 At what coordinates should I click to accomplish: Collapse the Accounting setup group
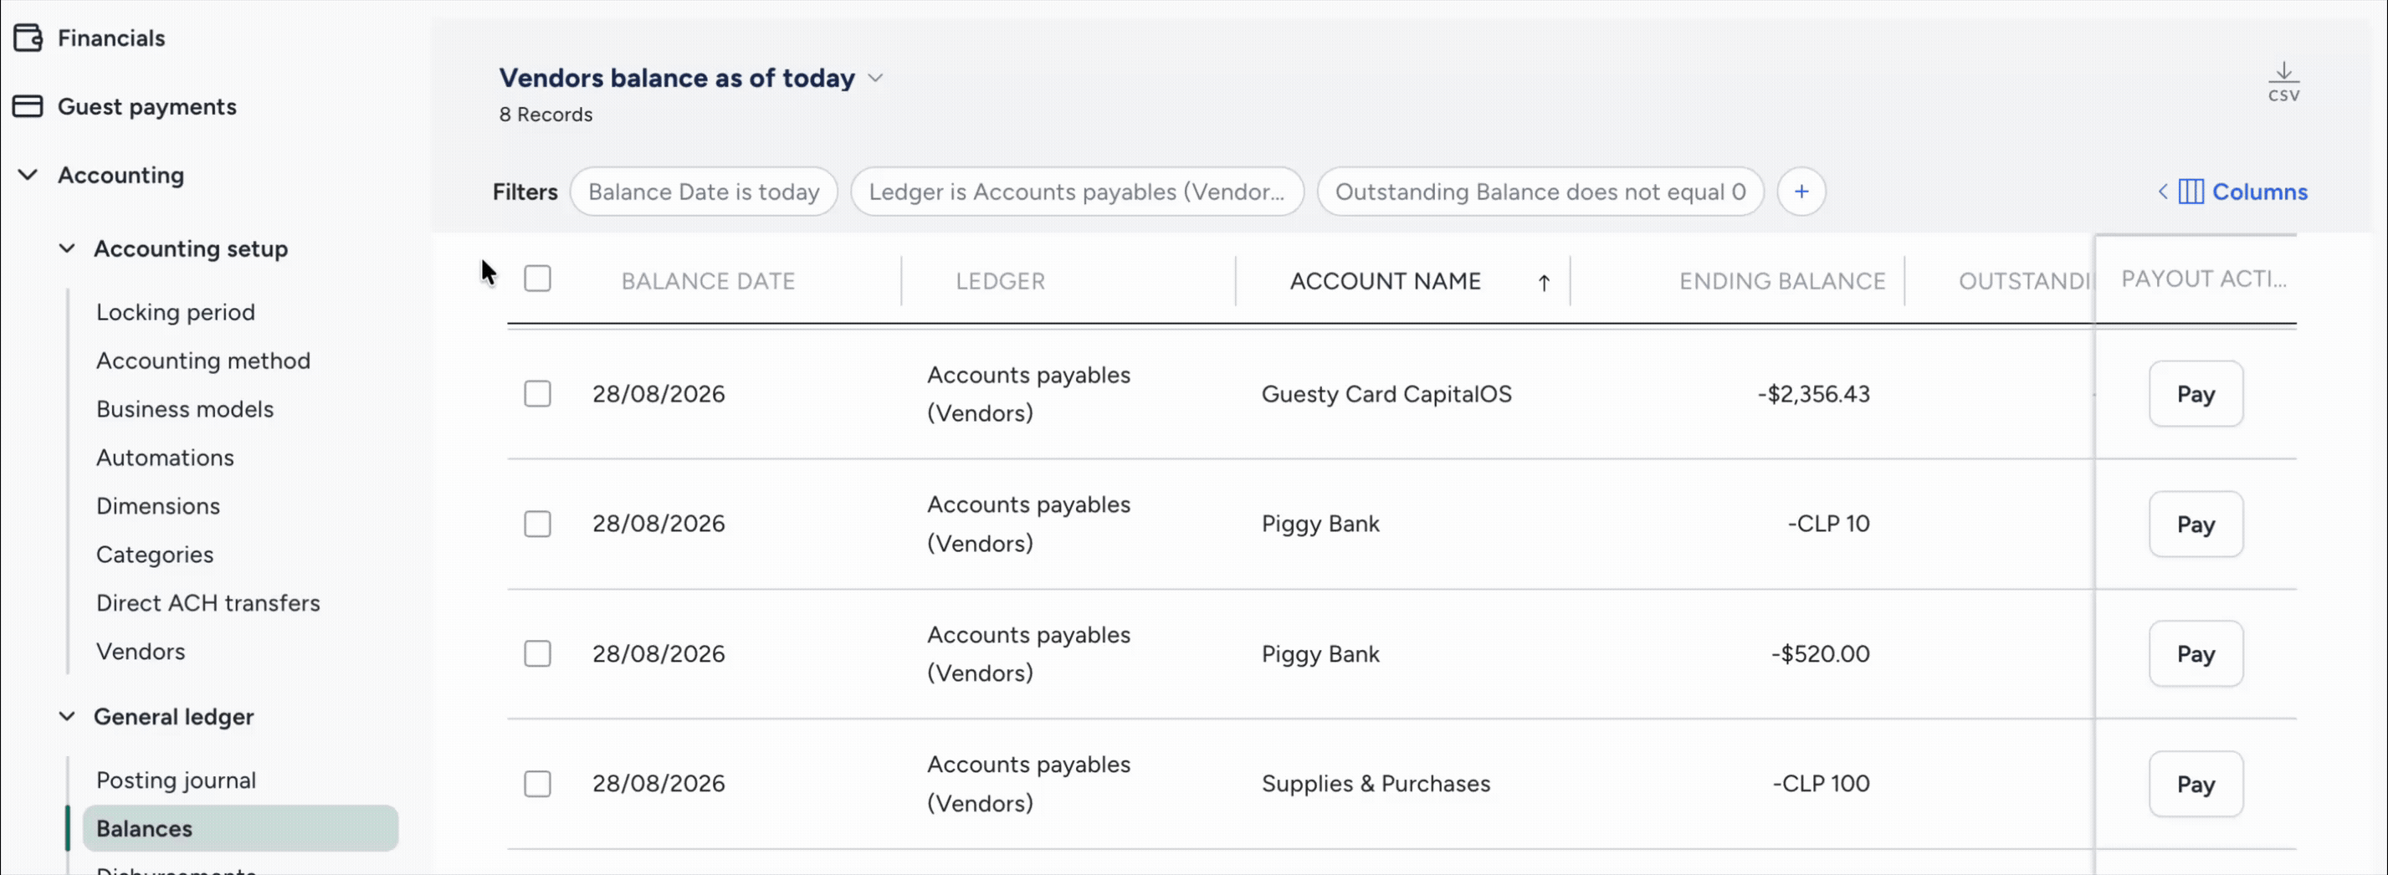(x=67, y=248)
